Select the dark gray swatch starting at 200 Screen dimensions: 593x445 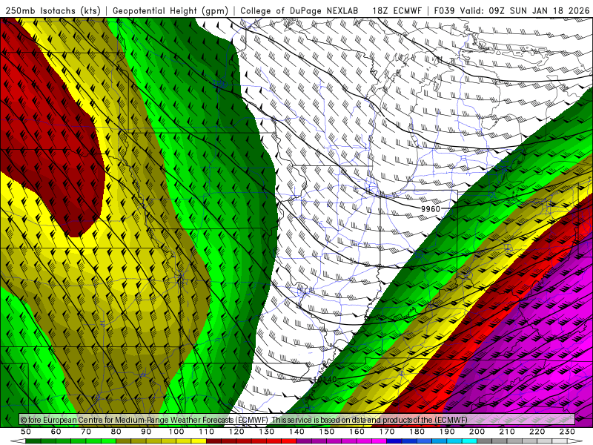(485, 441)
